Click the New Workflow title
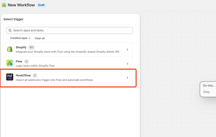This screenshot has height=137, width=216. [x=21, y=5]
